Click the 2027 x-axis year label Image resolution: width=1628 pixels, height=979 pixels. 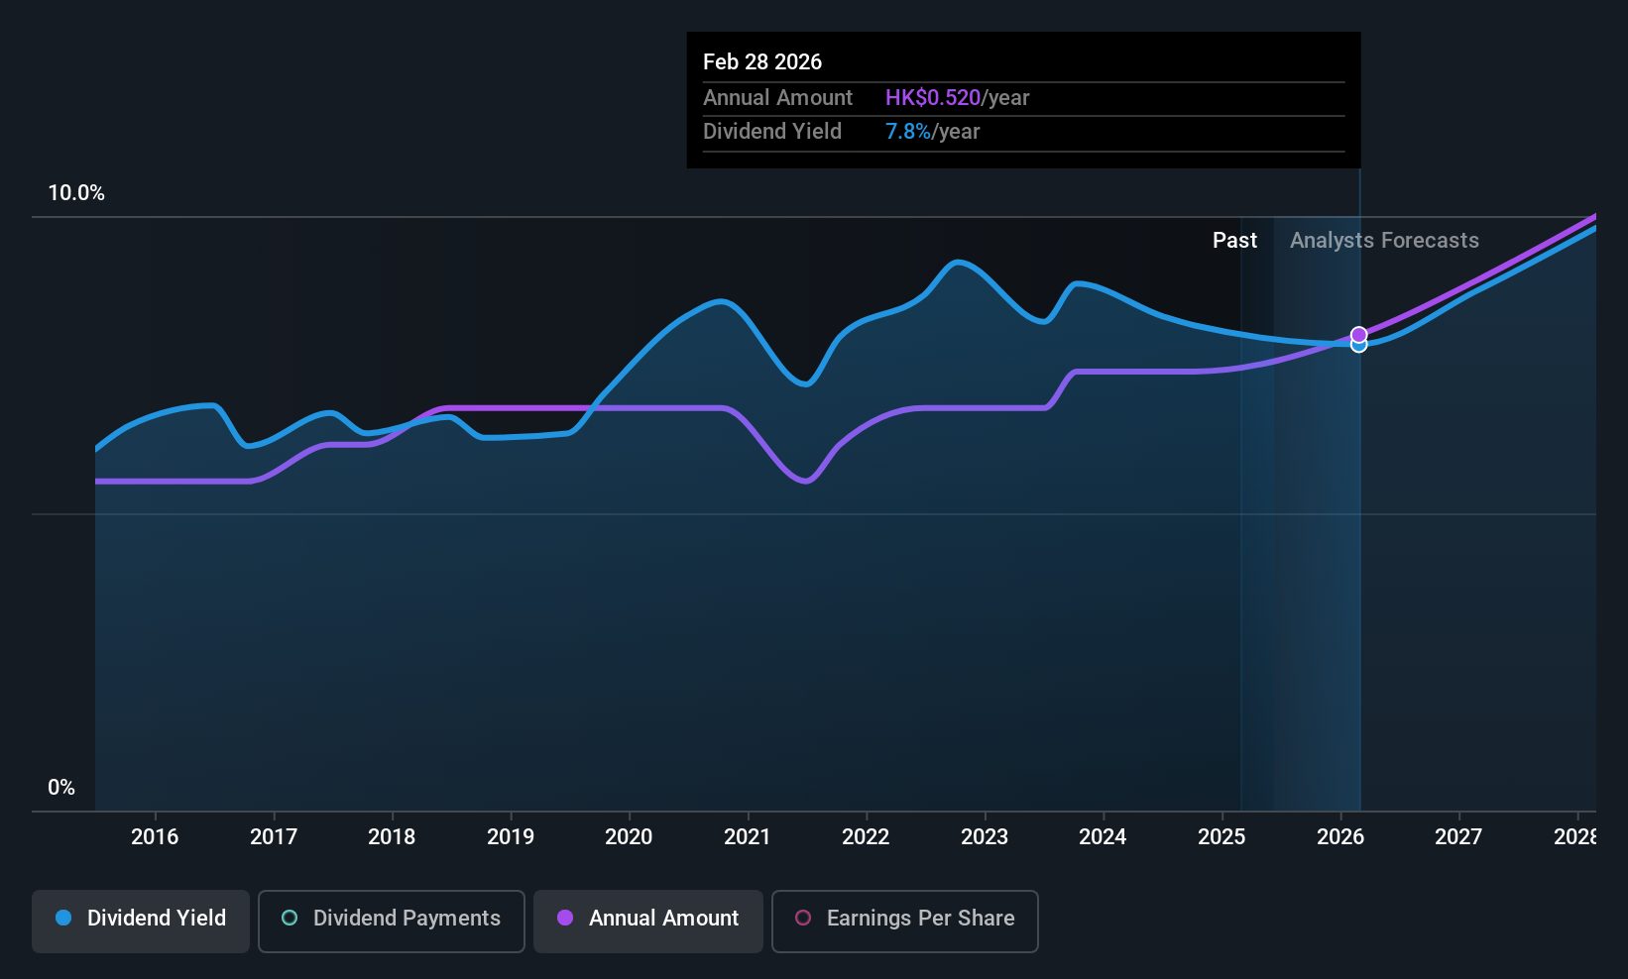(x=1458, y=837)
